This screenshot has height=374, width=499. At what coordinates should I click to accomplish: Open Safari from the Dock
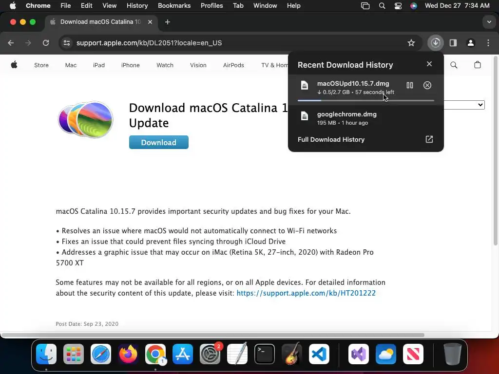tap(101, 354)
